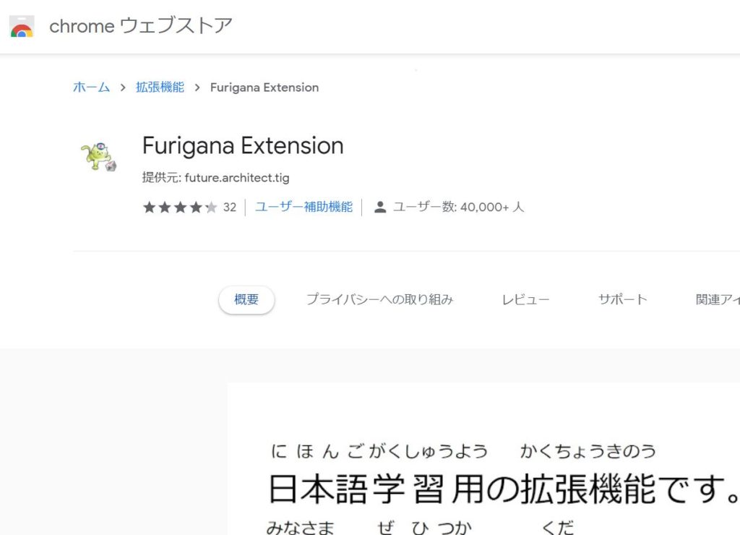Click the Furigana Extension cat icon
This screenshot has height=535, width=740.
98,156
